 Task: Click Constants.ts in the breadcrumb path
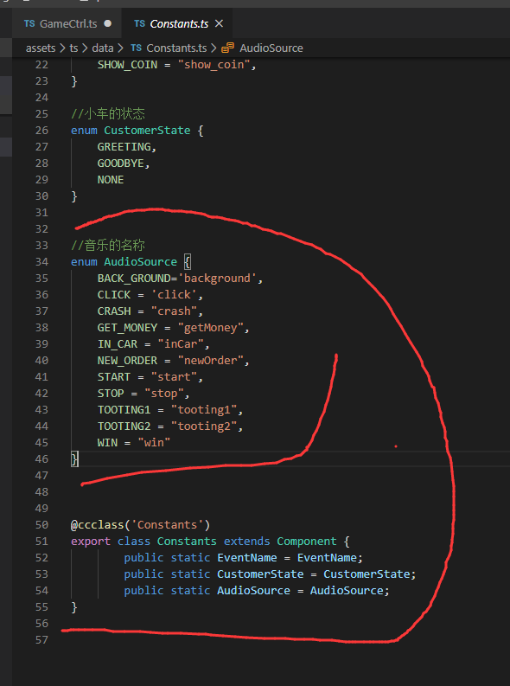tap(176, 48)
